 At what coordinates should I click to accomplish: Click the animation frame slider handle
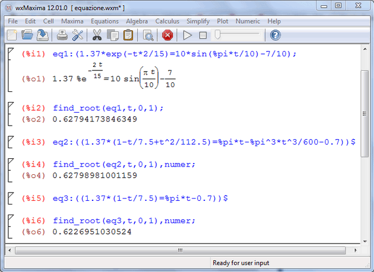coord(217,34)
